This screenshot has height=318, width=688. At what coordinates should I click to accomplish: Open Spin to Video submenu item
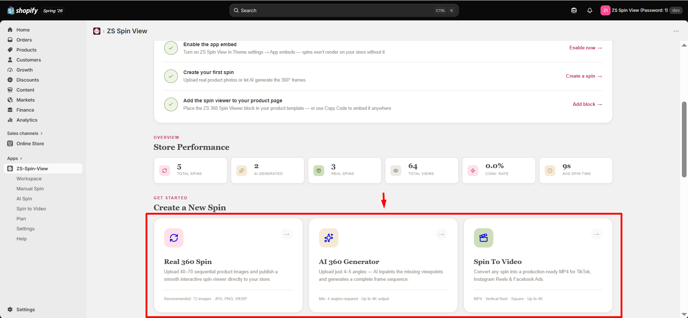click(x=31, y=209)
